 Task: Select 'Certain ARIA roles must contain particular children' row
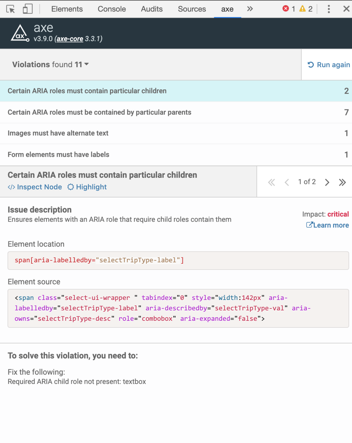coord(176,91)
